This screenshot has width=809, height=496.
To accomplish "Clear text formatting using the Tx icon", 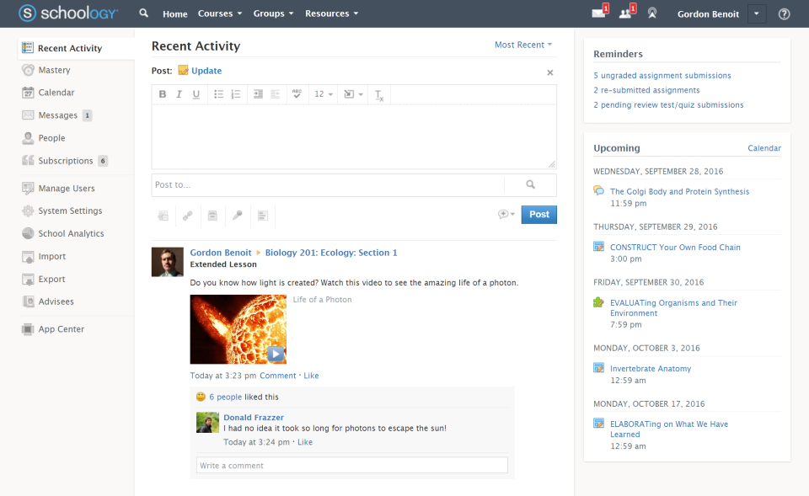I will point(378,94).
